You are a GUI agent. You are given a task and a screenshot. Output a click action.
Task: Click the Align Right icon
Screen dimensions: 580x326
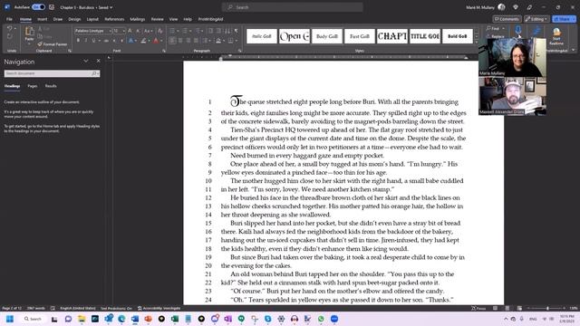pos(188,41)
